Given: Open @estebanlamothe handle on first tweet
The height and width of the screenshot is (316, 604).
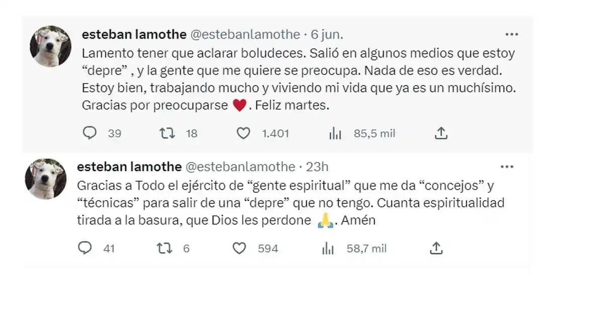Looking at the screenshot, I should click(x=244, y=34).
